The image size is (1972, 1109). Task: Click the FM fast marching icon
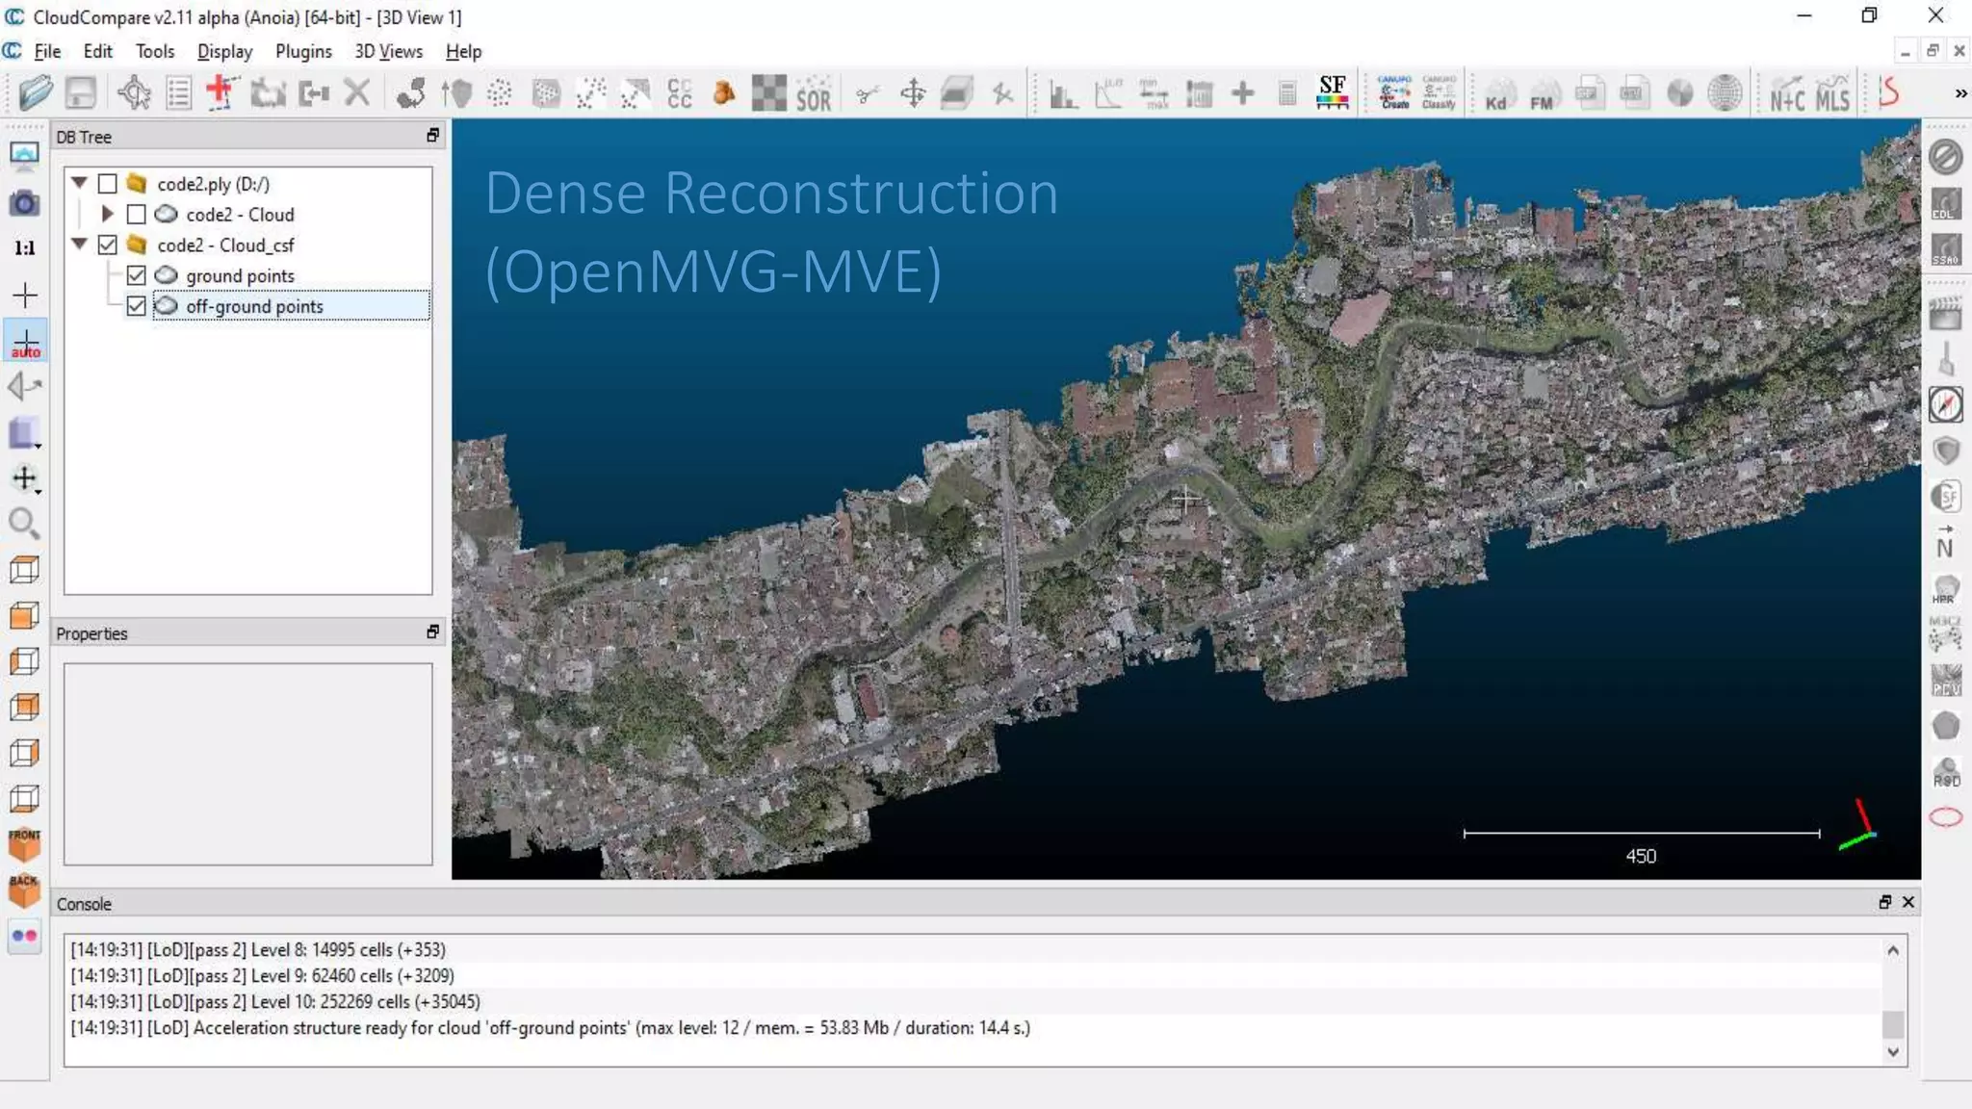click(1543, 93)
